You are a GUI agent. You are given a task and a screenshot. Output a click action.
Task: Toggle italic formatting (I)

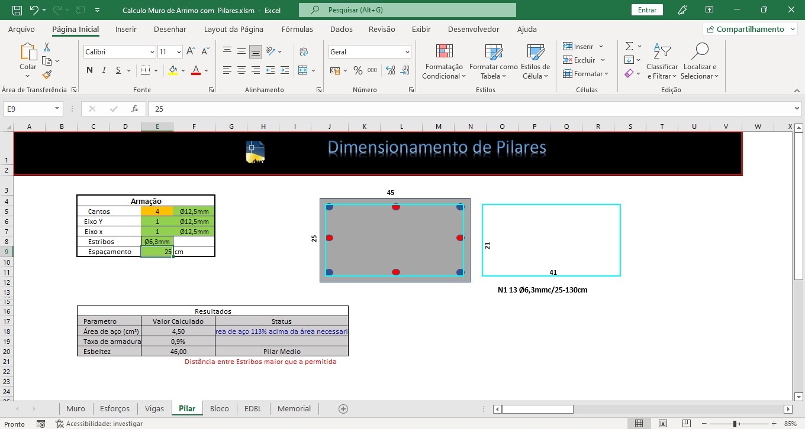pos(104,70)
